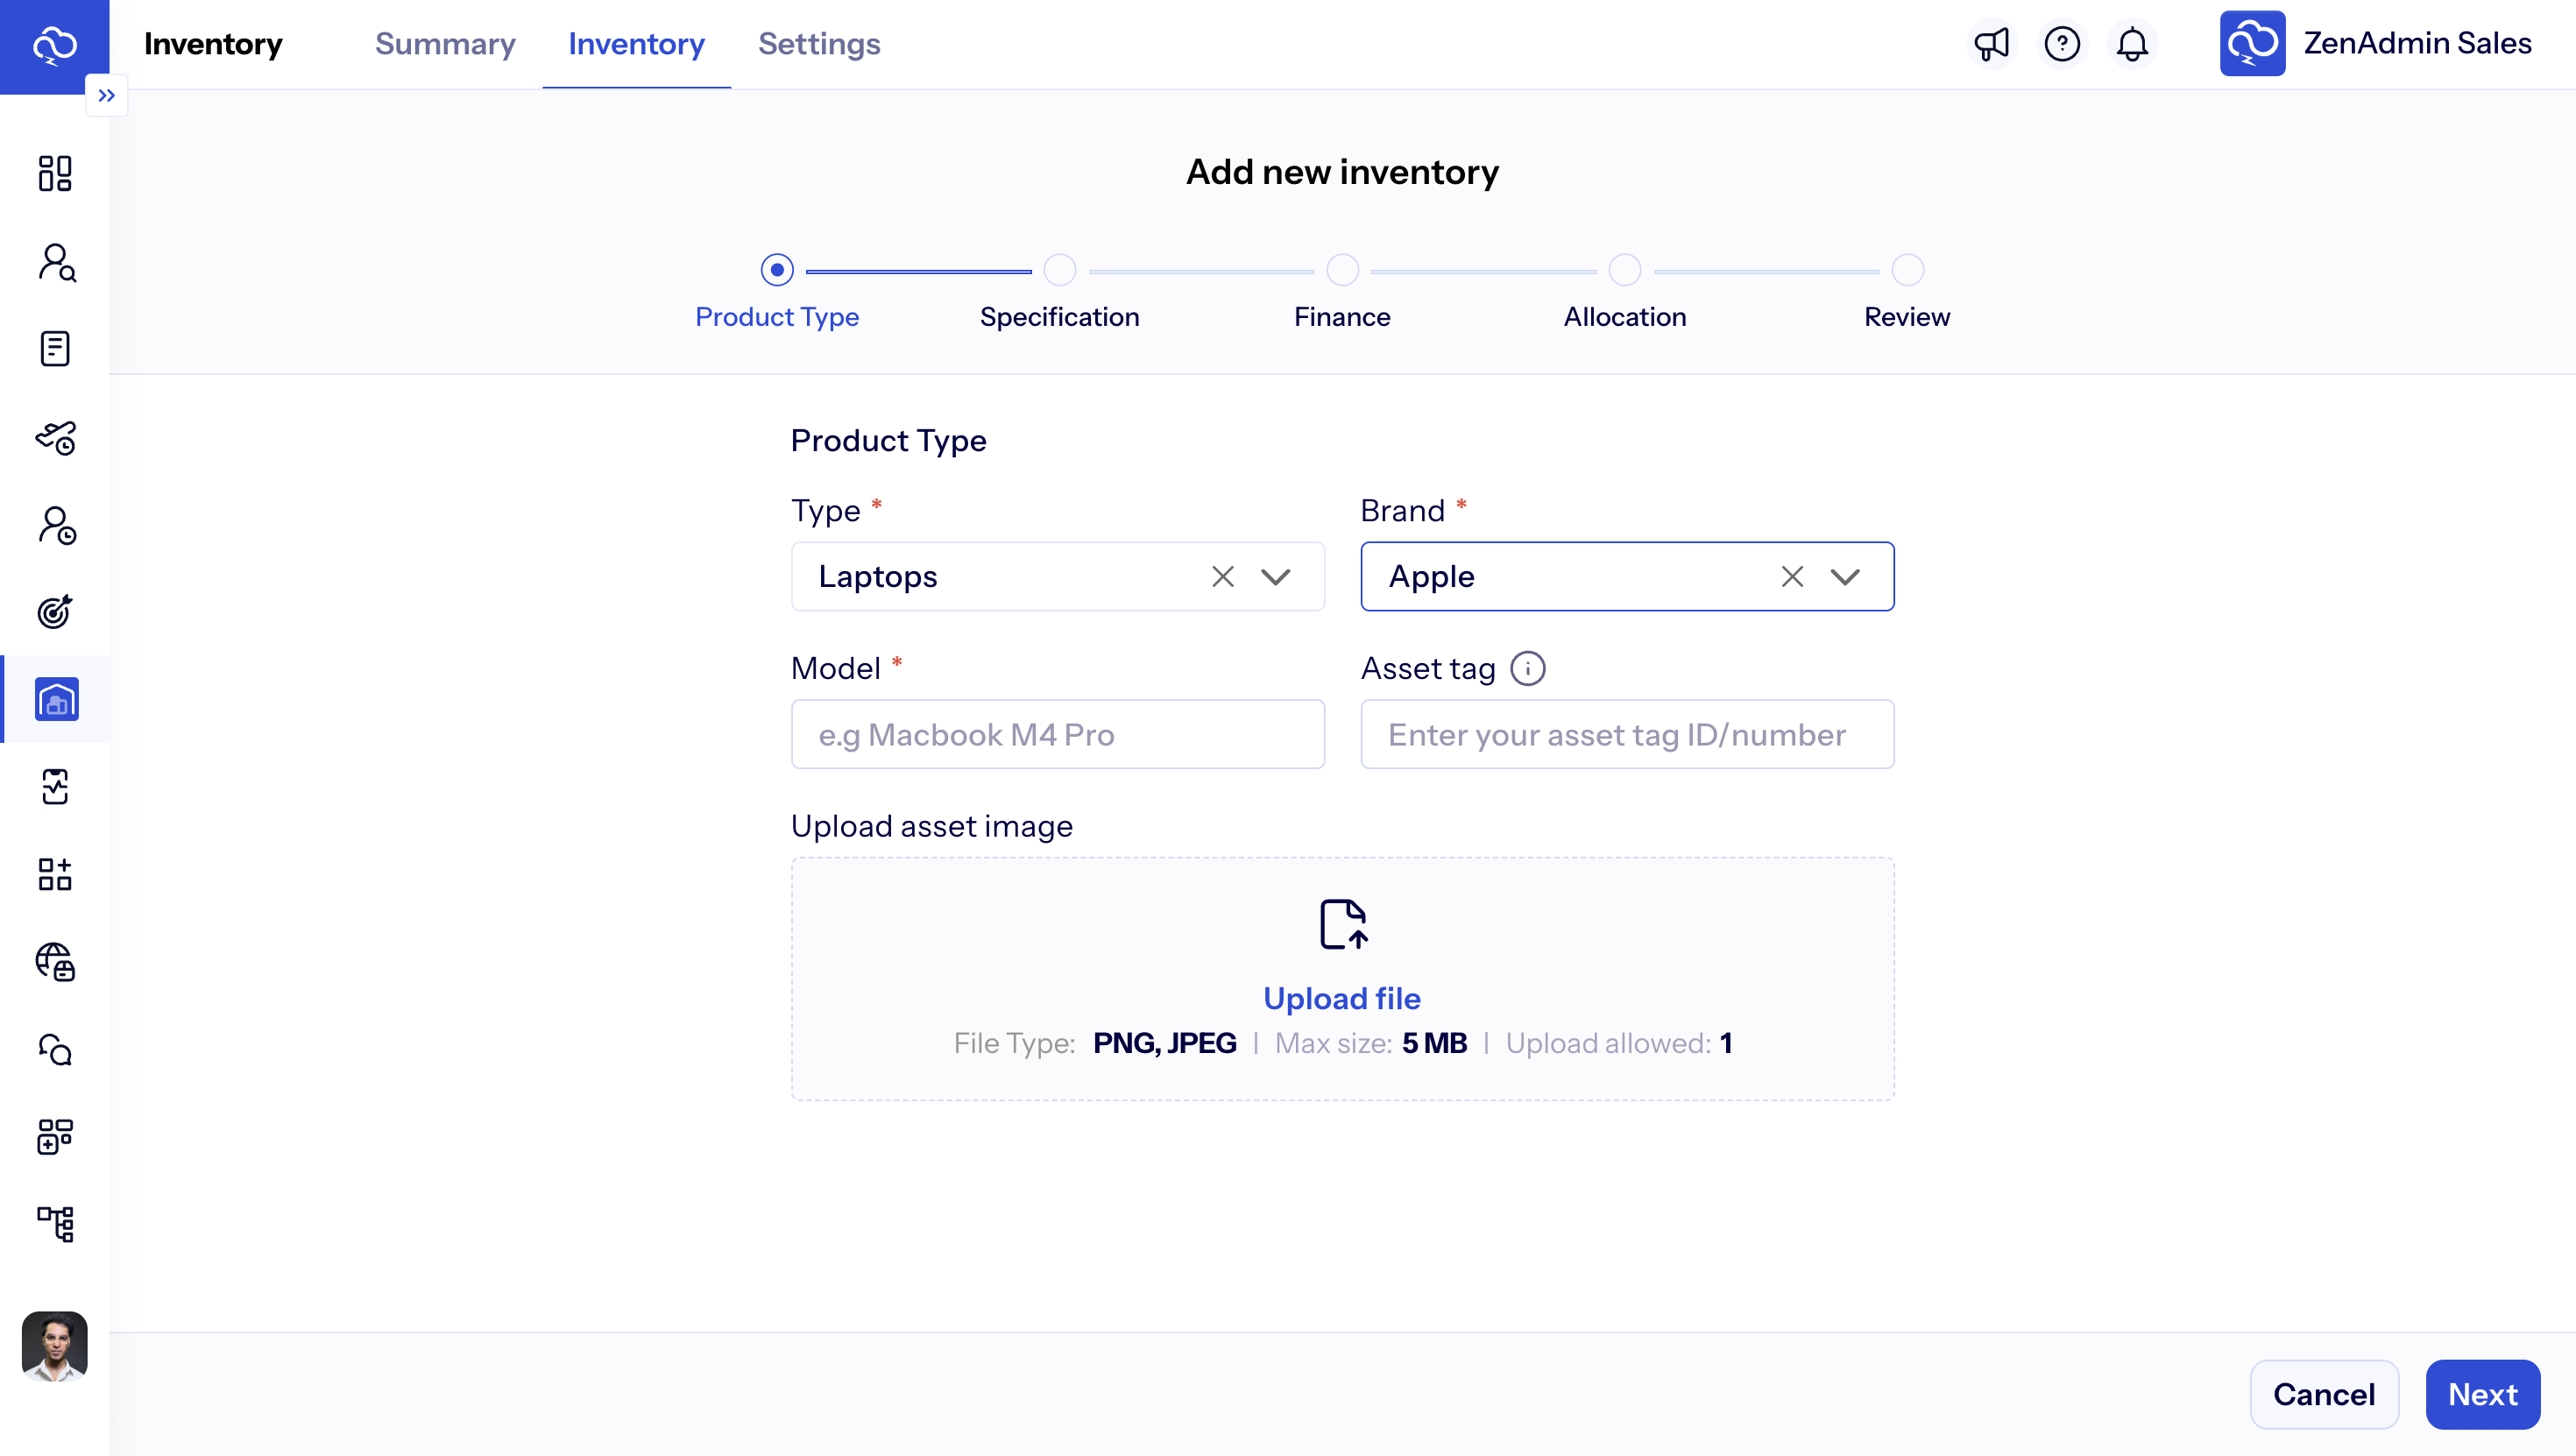Expand the Type dropdown arrow

1275,577
